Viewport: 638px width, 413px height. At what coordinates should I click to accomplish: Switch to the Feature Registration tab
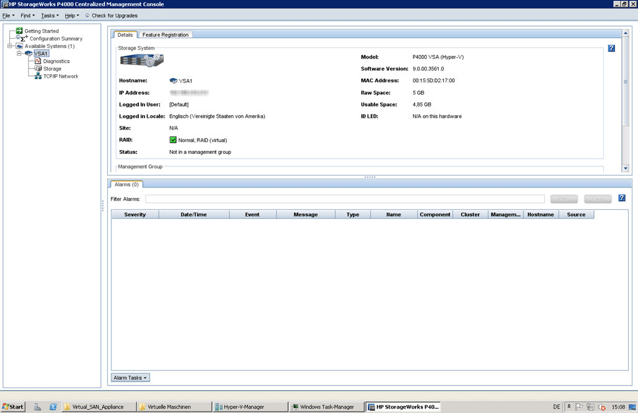(165, 35)
